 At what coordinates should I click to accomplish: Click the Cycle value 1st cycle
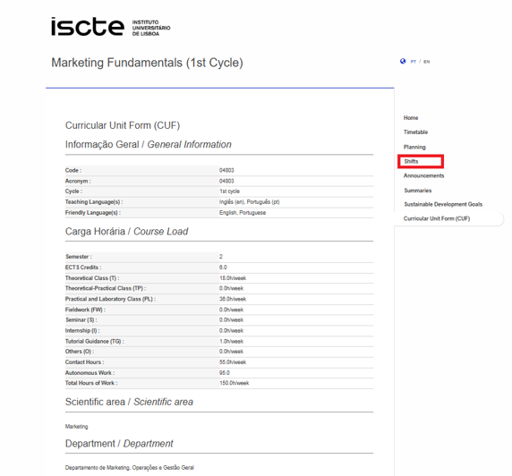229,191
